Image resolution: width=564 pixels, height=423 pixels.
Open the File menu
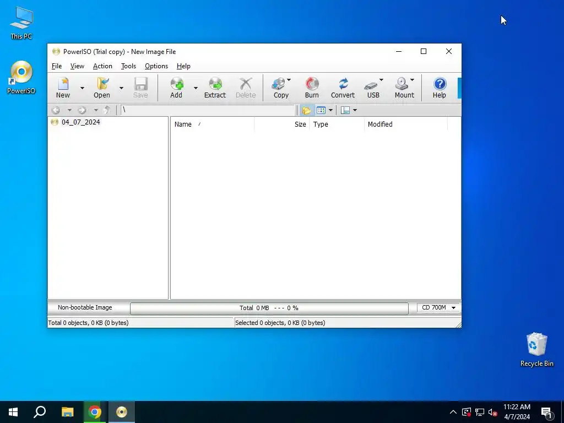pos(57,66)
